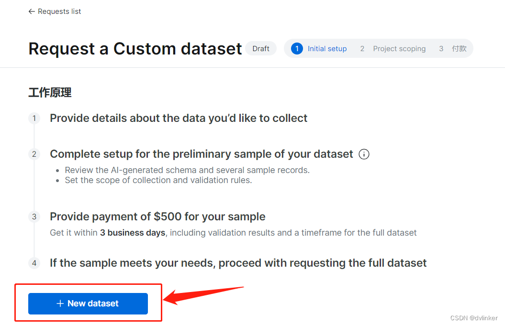The width and height of the screenshot is (505, 325).
Task: Click the step 1 circle in the stepper
Action: pos(297,49)
